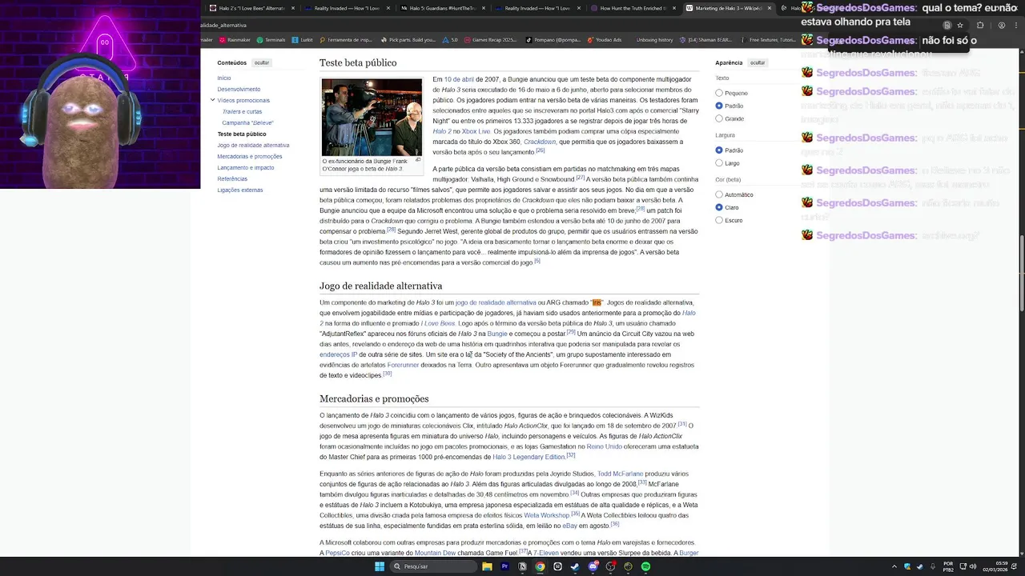
Task: Jump to Ligações externas in contents
Action: [240, 190]
